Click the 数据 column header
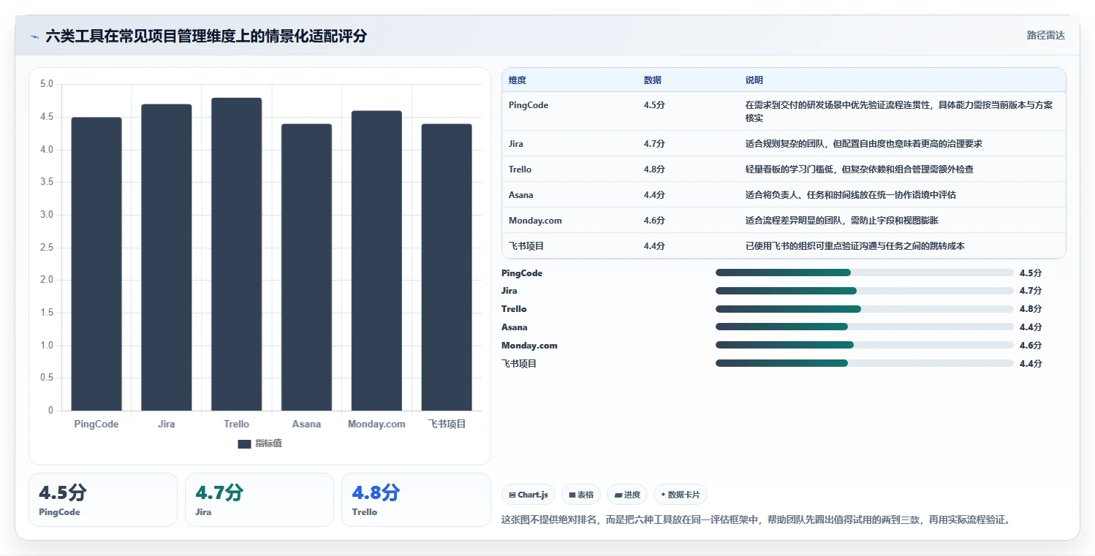 coord(653,80)
